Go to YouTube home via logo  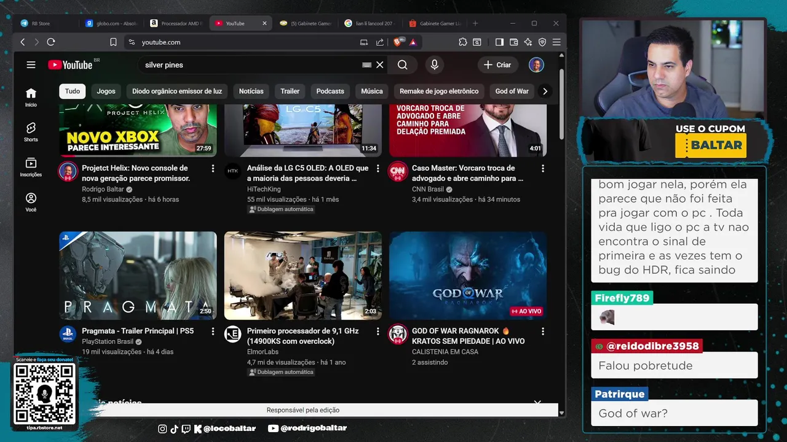71,64
